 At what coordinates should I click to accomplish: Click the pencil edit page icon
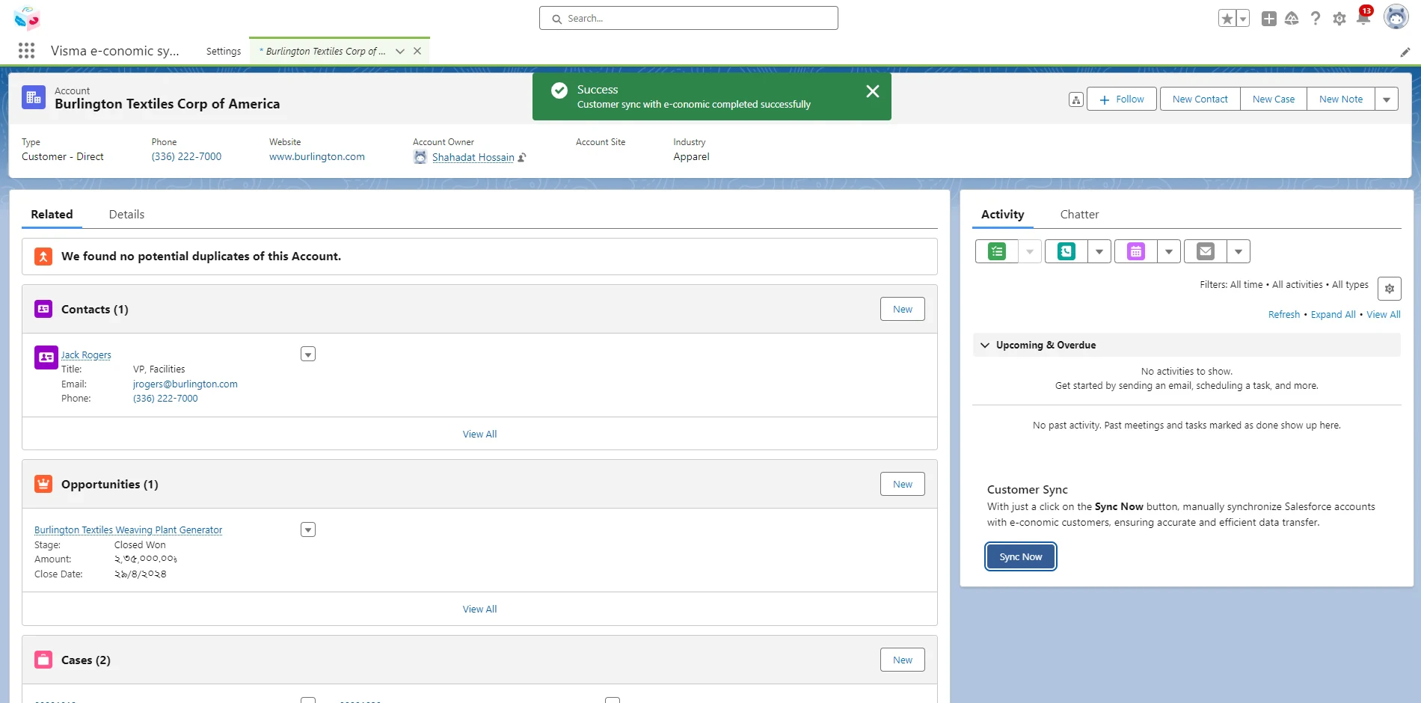coord(1405,52)
